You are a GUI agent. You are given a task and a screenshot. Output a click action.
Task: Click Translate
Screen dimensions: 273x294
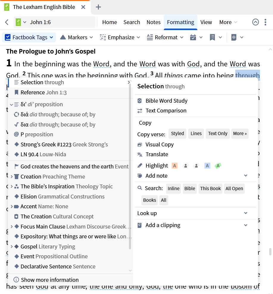[153, 154]
